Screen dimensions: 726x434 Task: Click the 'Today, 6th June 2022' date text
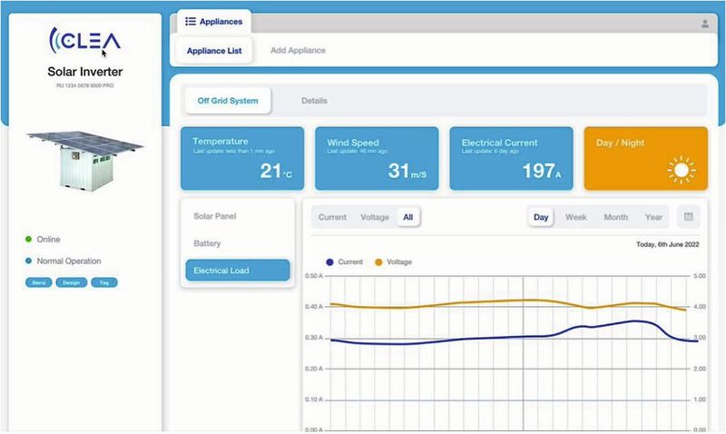click(x=668, y=244)
